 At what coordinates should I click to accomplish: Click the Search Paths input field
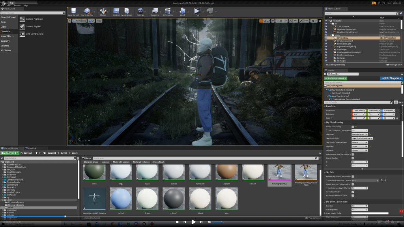click(40, 158)
